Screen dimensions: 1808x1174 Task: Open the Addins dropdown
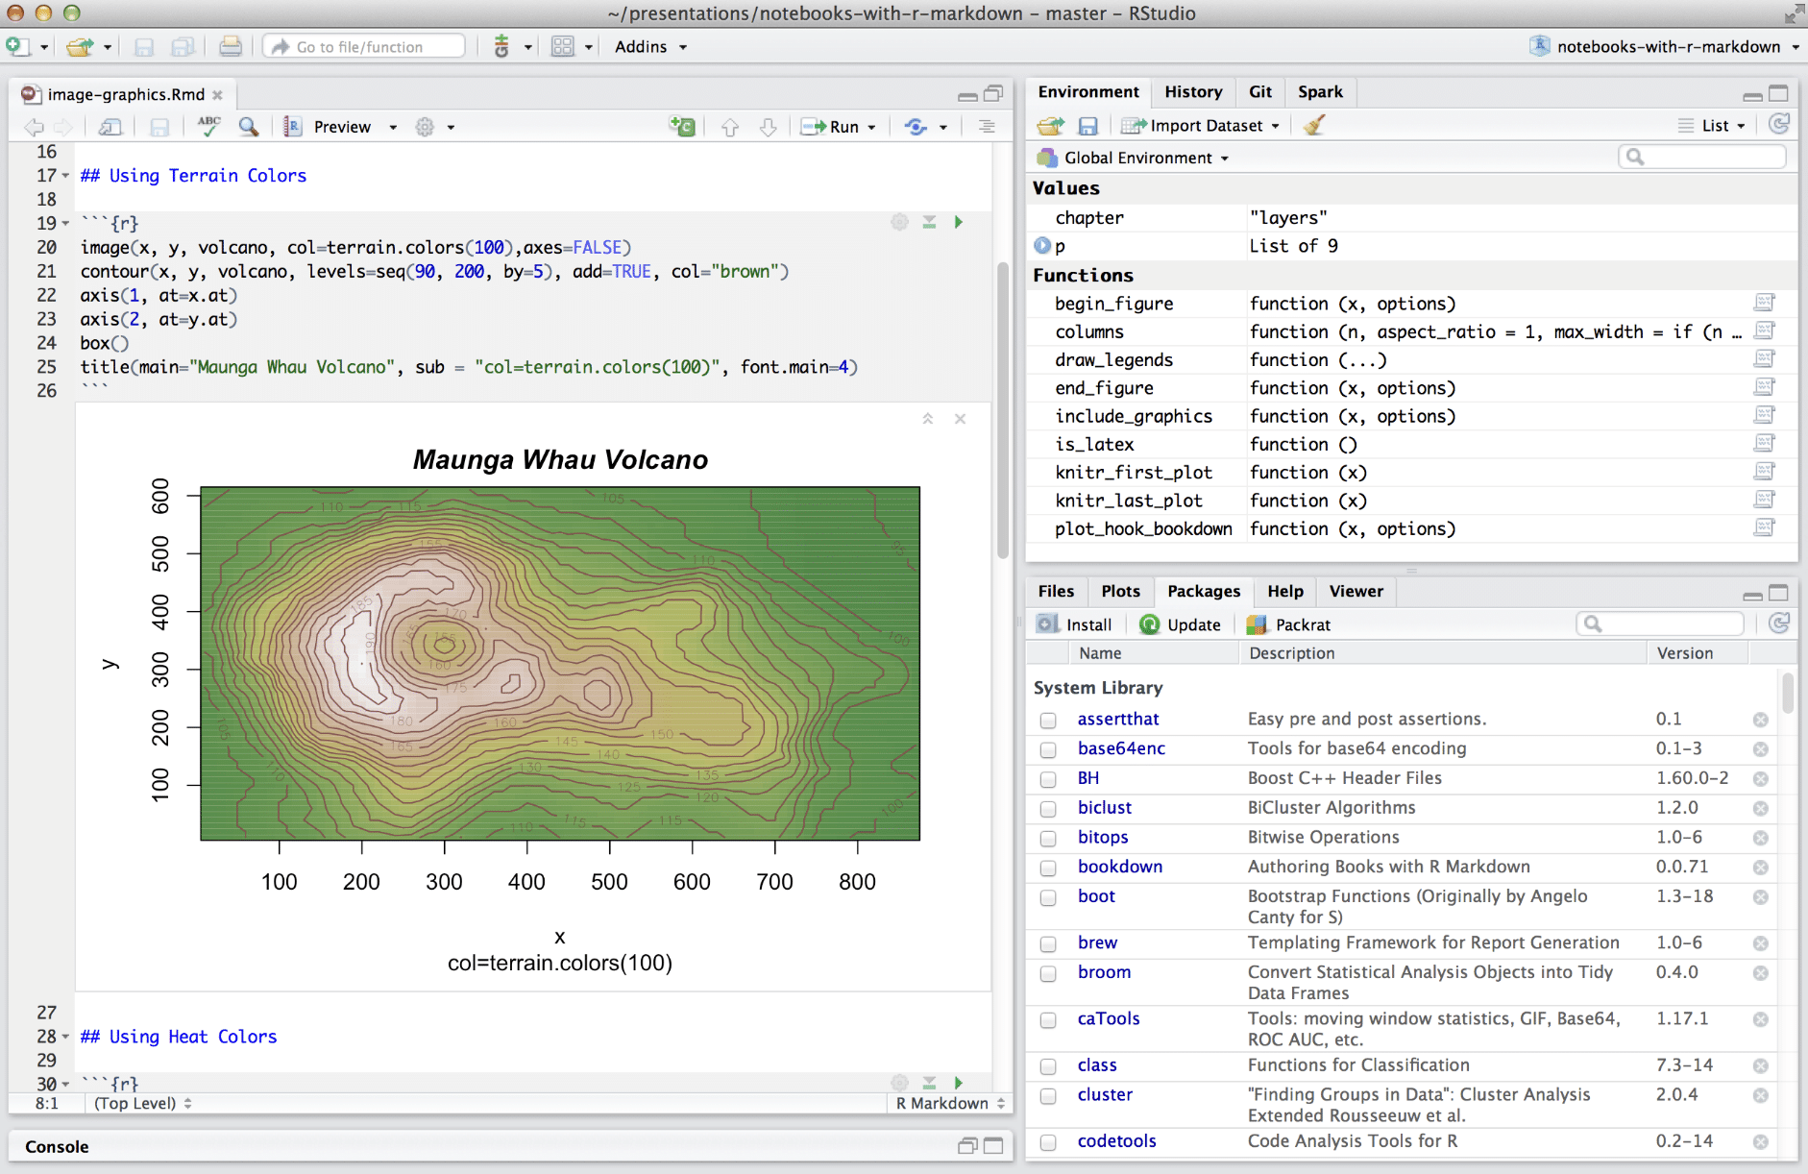point(650,46)
